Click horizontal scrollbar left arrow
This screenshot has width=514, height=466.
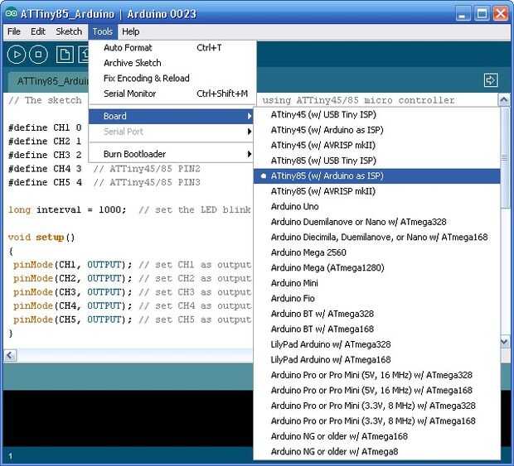[x=10, y=355]
